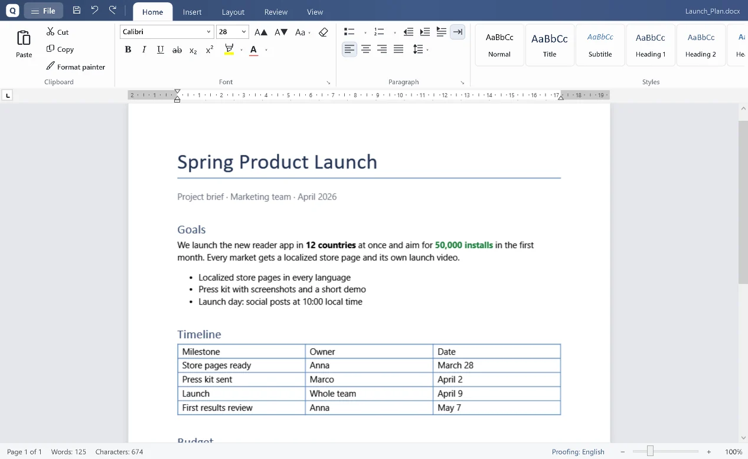Click the Paste clipboard icon
This screenshot has height=459, width=748.
tap(24, 38)
